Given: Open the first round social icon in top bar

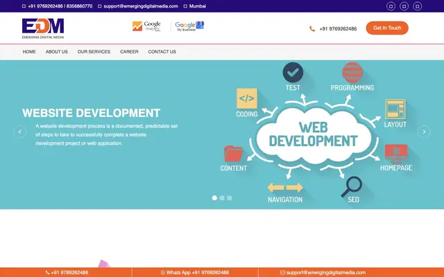Looking at the screenshot, I should click(x=391, y=6).
